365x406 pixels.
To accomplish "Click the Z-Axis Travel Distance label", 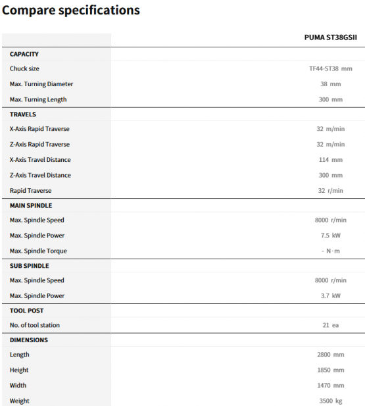I will point(40,175).
